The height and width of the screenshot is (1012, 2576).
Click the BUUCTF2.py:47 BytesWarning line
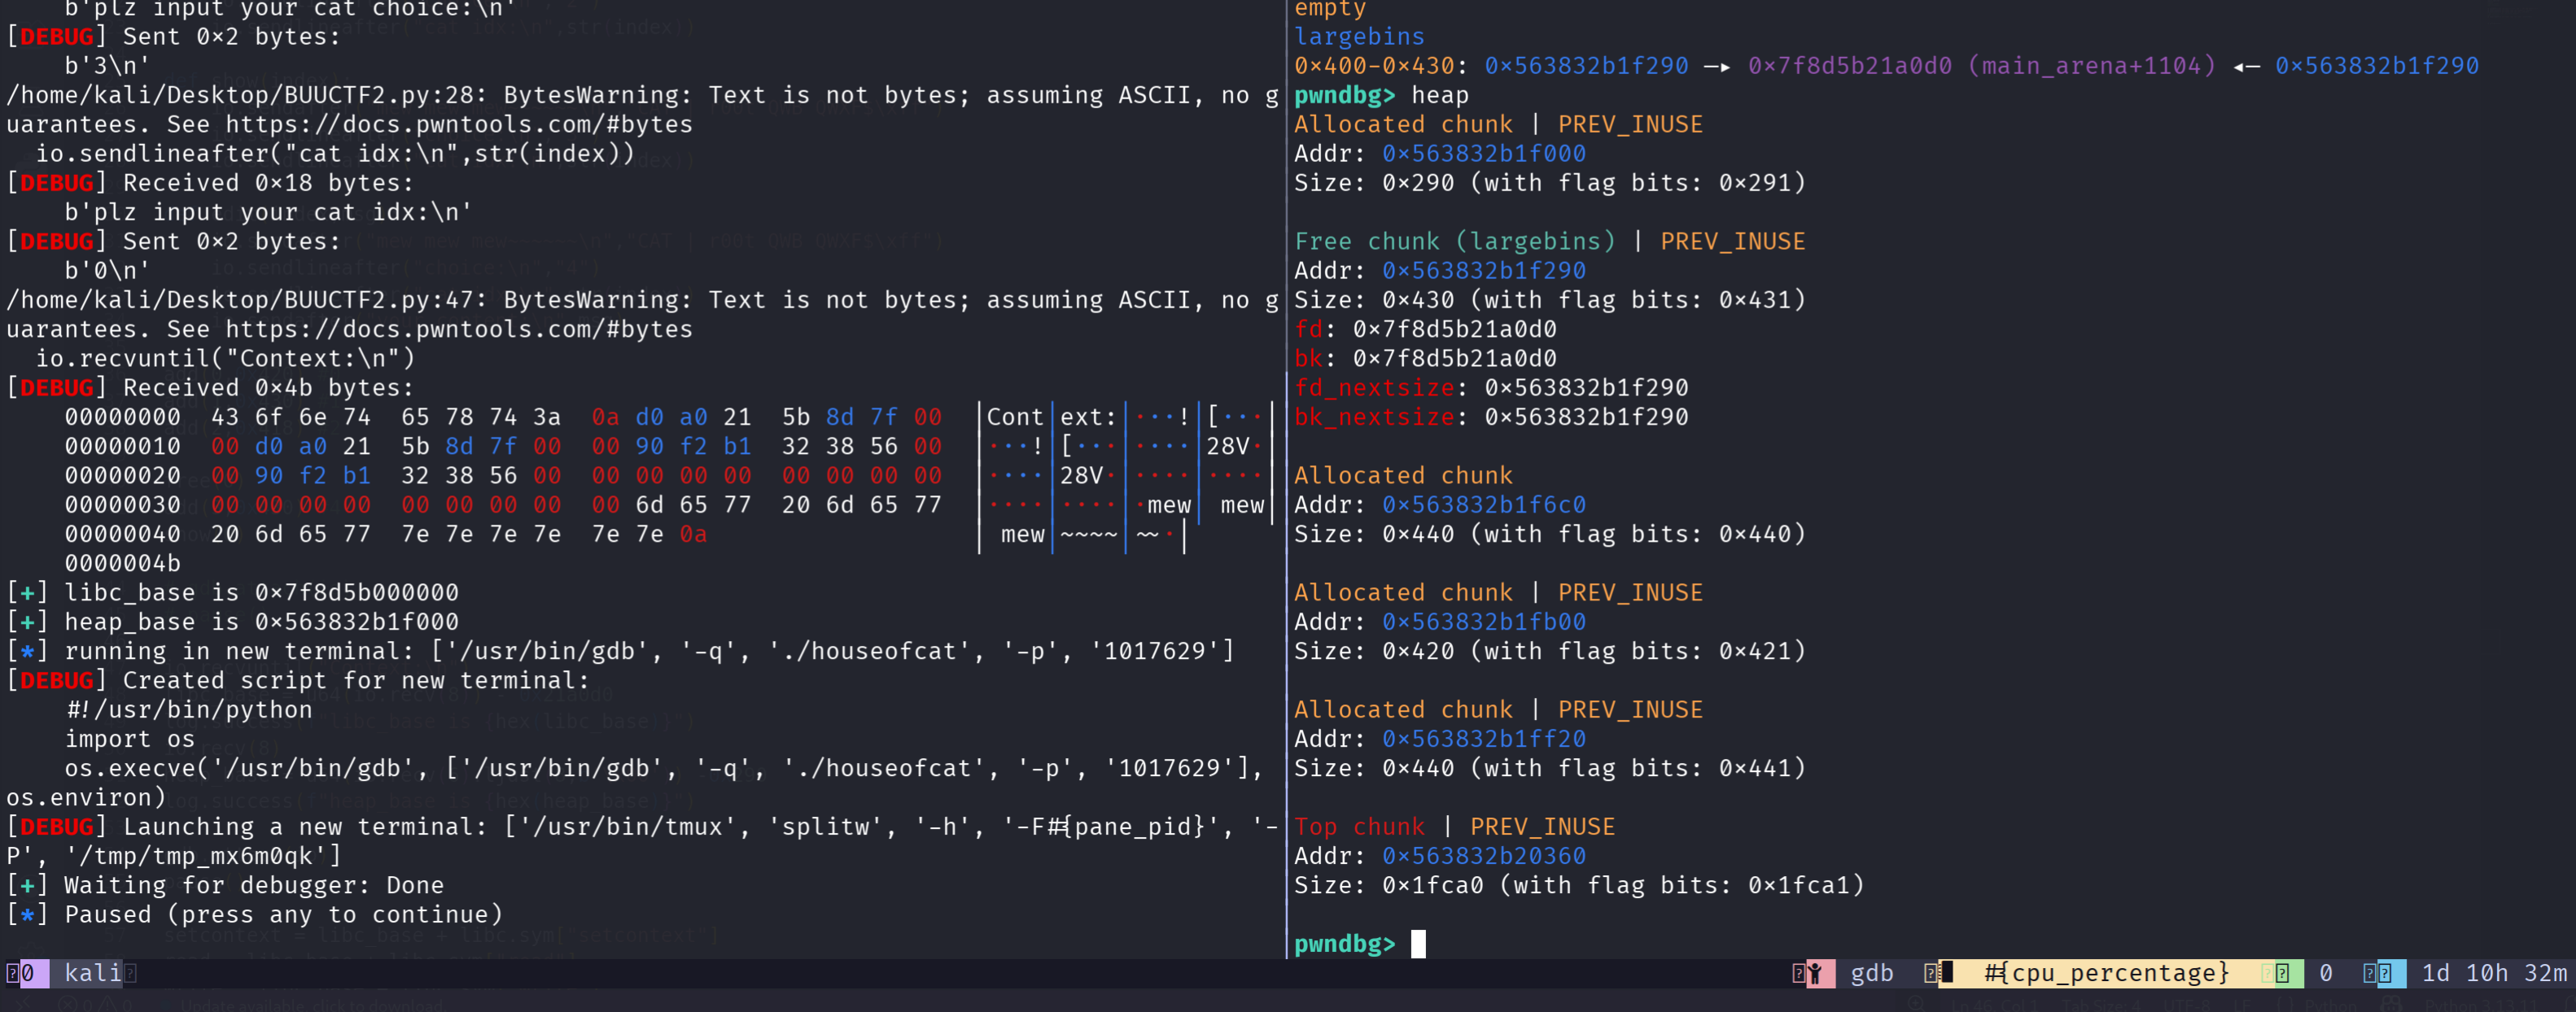point(642,300)
